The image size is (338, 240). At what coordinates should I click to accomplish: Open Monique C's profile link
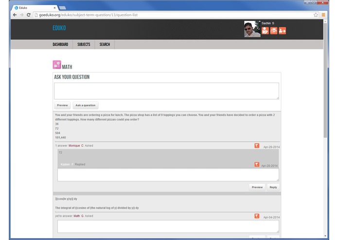[x=76, y=146]
